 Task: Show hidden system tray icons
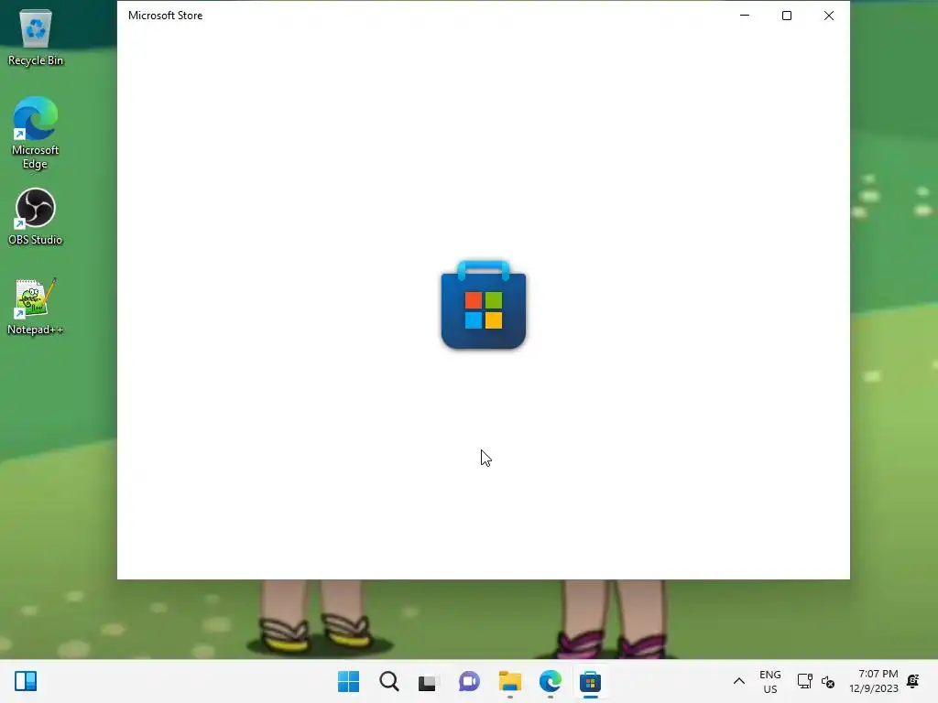coord(739,681)
